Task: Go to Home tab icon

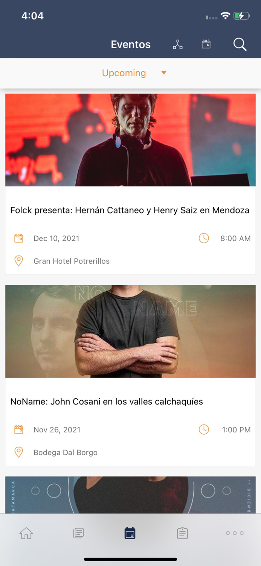Action: point(26,533)
